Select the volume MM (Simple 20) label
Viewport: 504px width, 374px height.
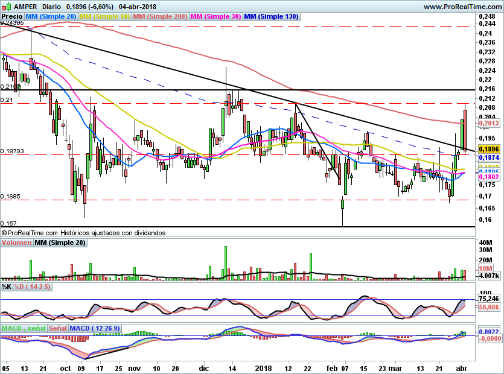60,242
